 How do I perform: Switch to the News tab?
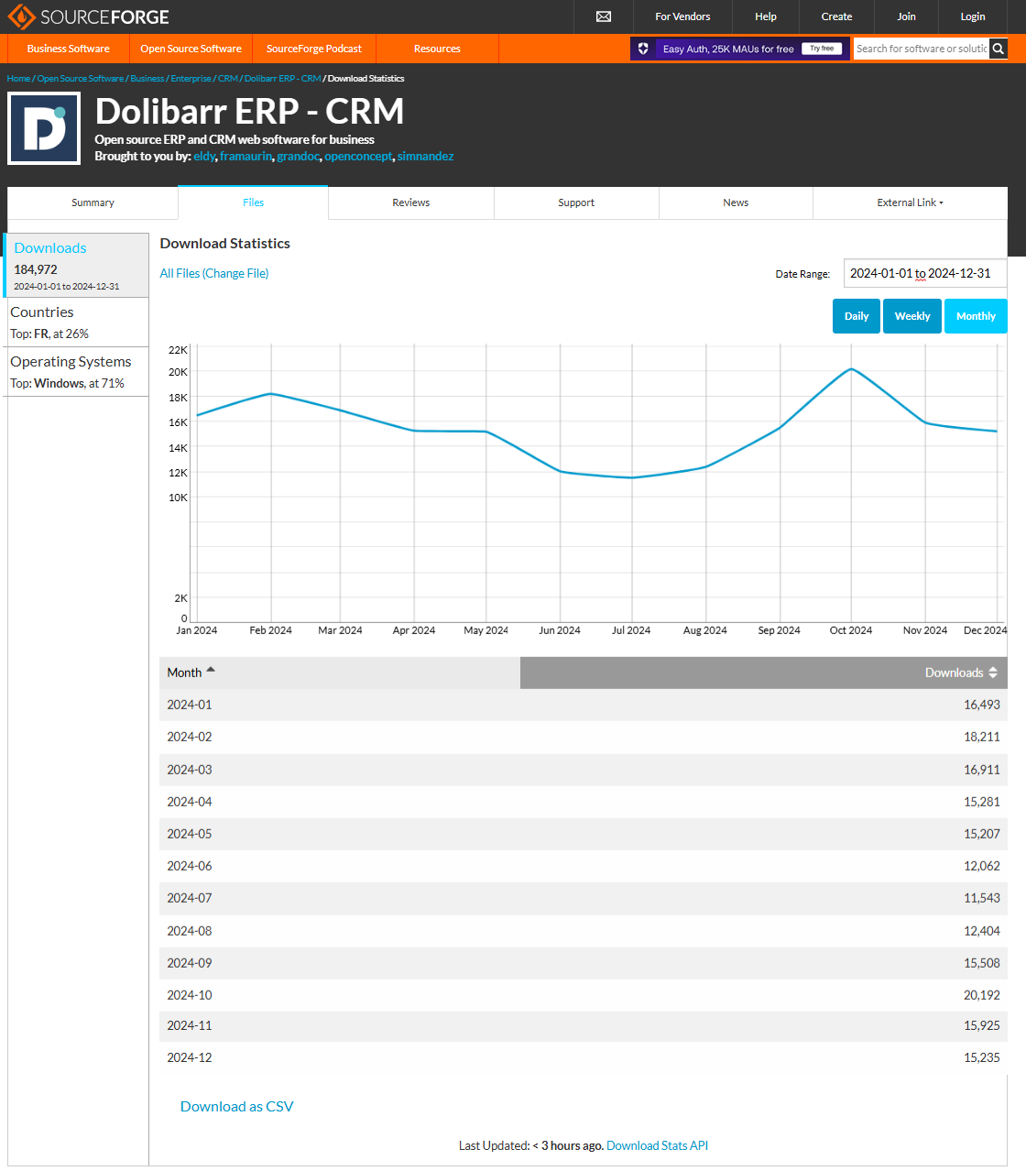pyautogui.click(x=736, y=202)
